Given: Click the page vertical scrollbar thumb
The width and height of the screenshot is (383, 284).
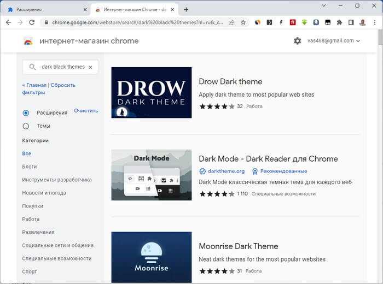Looking at the screenshot, I should [x=380, y=37].
